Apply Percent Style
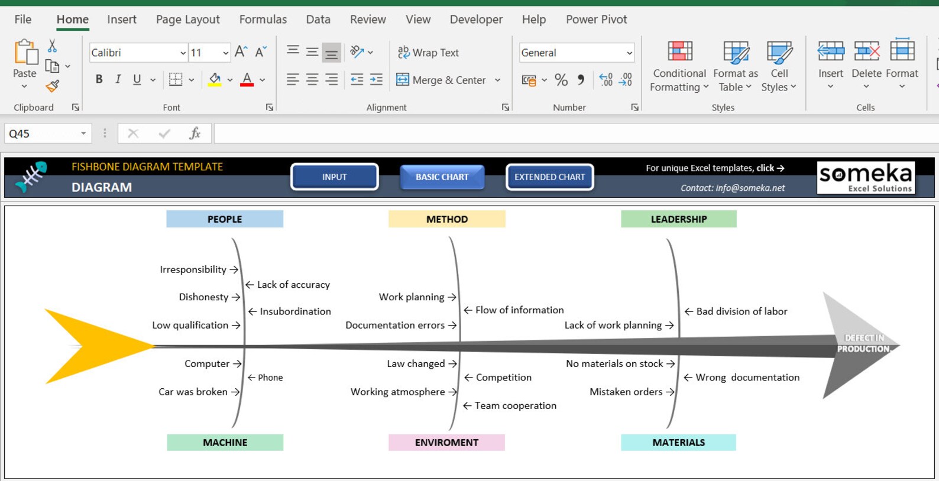 point(561,80)
